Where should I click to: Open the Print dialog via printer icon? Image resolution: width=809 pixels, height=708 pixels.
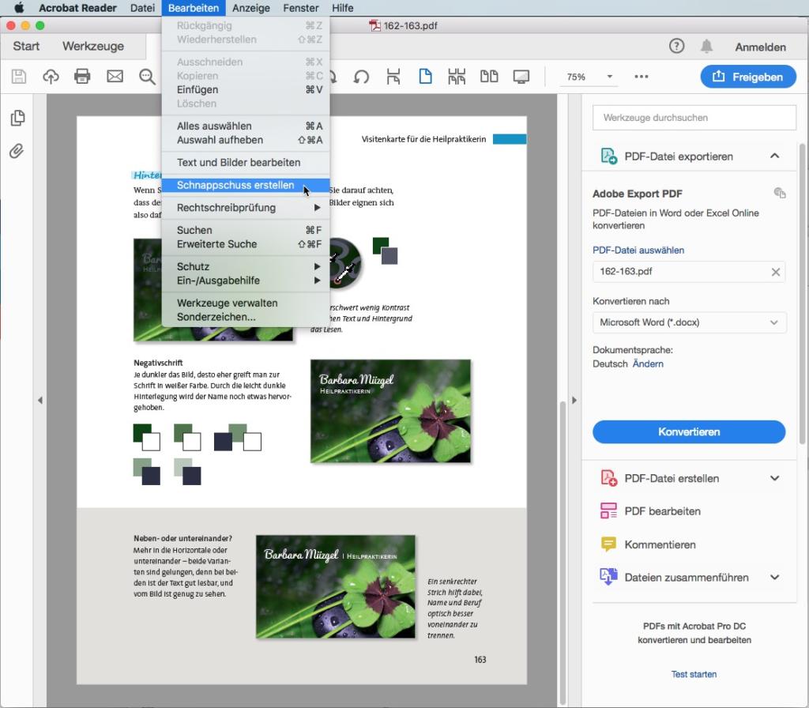83,77
